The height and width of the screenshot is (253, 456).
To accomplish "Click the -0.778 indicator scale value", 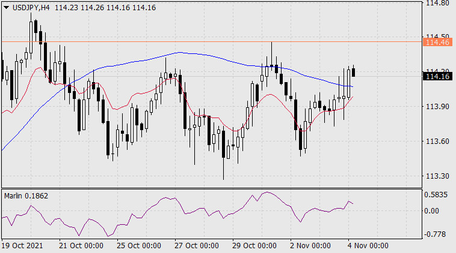I will 435,234.
